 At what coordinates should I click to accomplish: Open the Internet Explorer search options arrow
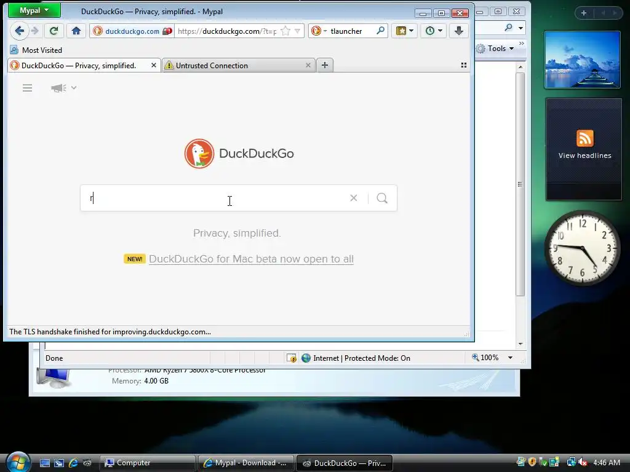(x=520, y=28)
